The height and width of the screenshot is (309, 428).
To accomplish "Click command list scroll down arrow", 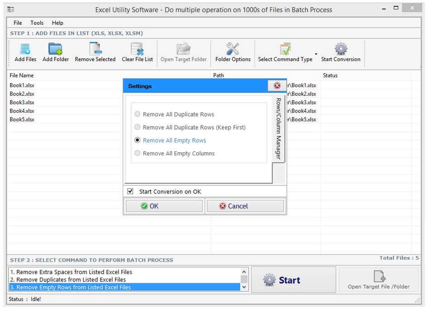I will (244, 287).
